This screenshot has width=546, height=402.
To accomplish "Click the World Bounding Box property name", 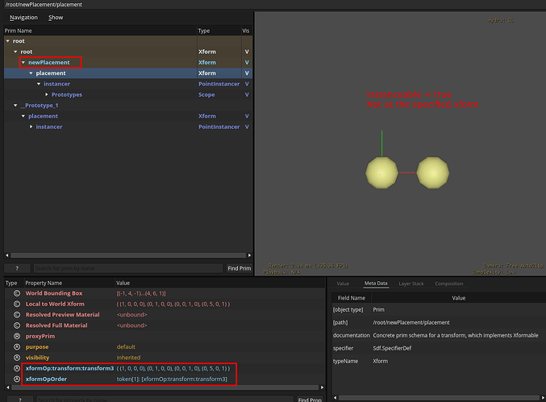I will click(54, 293).
